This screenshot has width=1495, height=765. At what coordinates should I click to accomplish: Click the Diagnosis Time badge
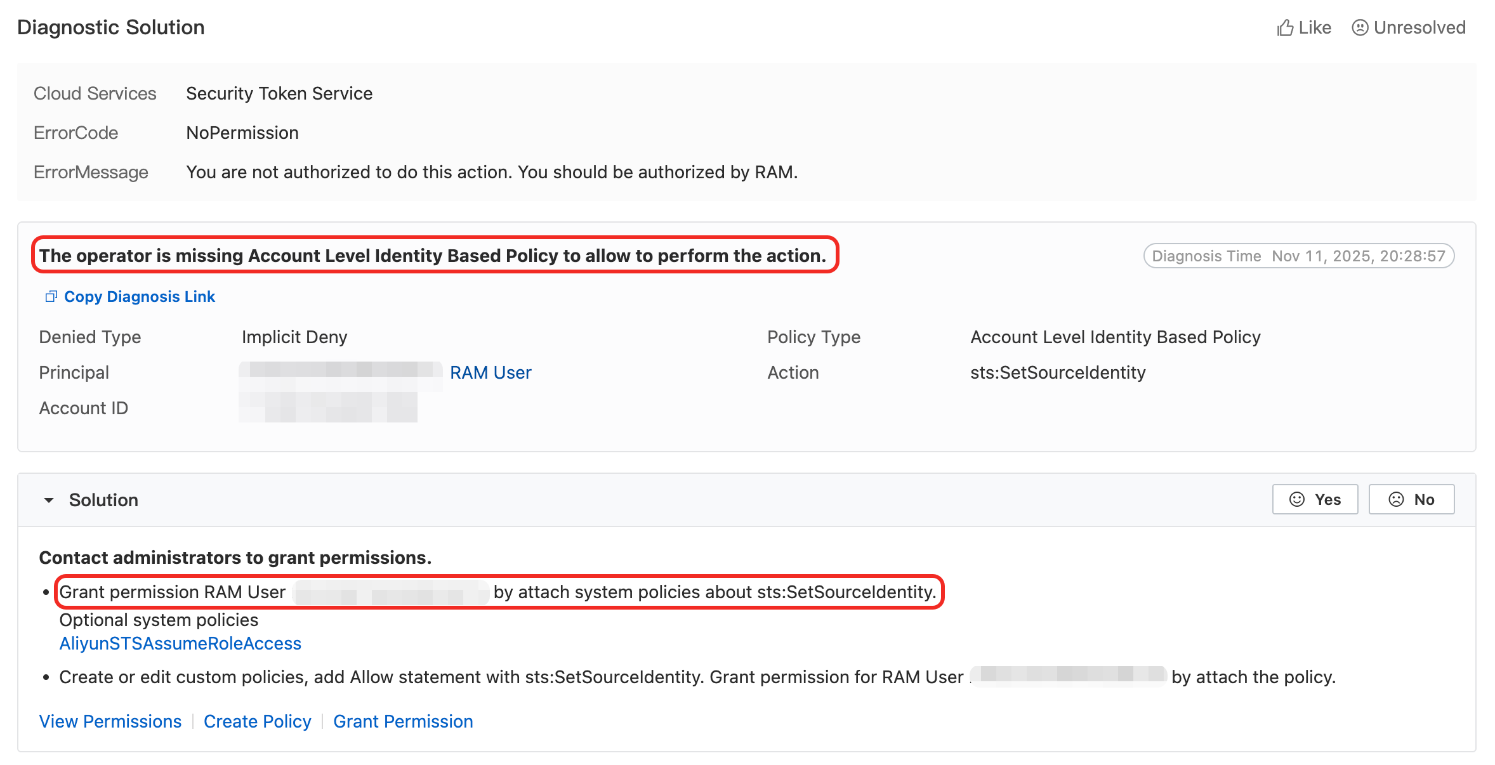tap(1298, 256)
